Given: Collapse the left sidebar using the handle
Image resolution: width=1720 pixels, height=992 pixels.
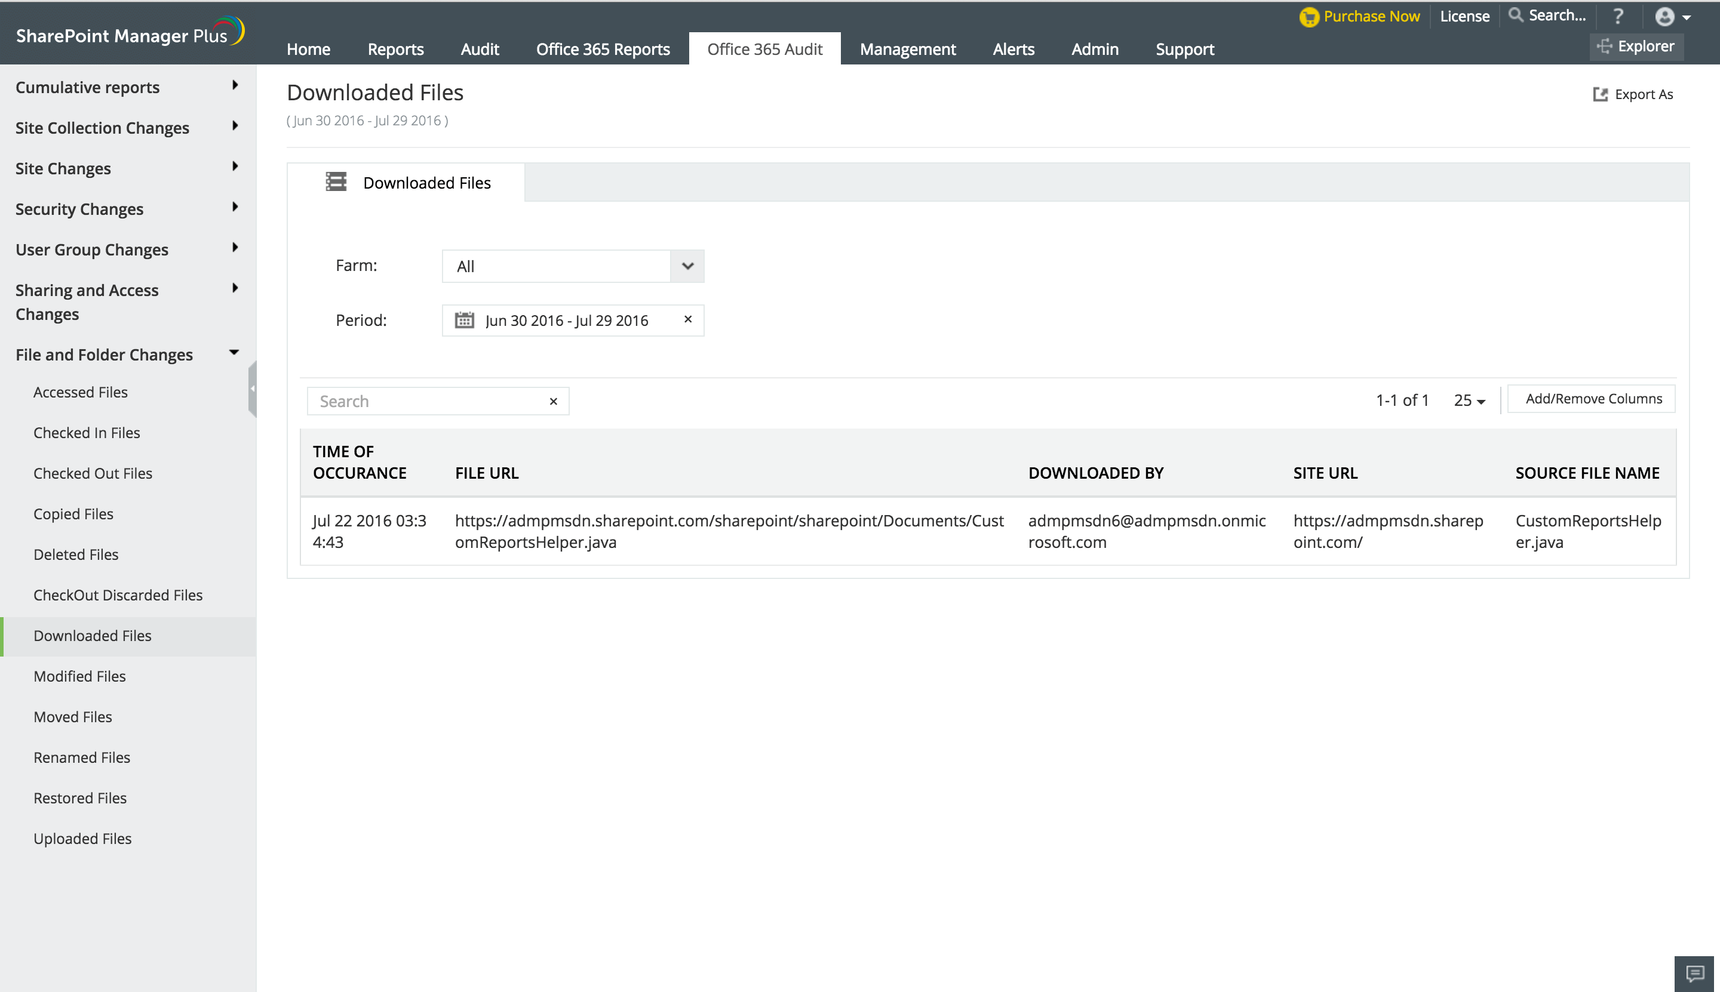Looking at the screenshot, I should tap(252, 389).
